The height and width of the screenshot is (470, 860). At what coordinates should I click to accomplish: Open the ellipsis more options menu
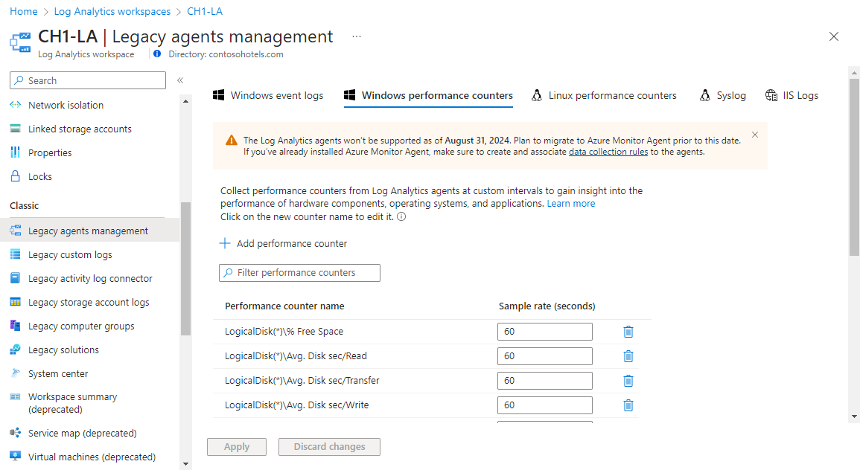point(357,36)
